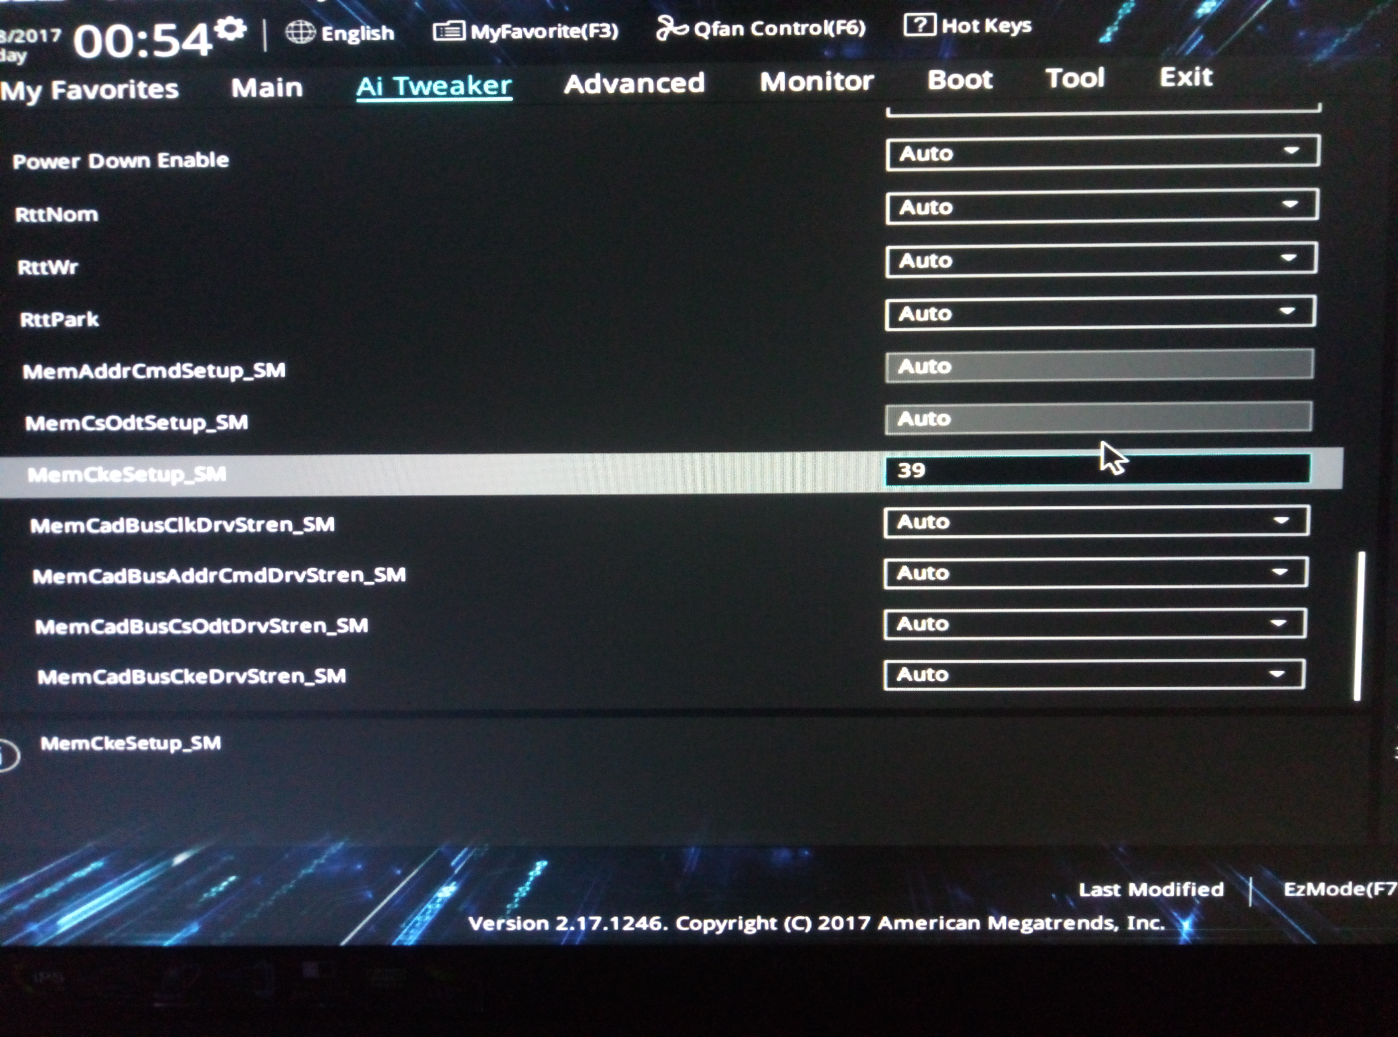The height and width of the screenshot is (1037, 1398).
Task: Click the Qfan Control fan icon
Action: (x=671, y=28)
